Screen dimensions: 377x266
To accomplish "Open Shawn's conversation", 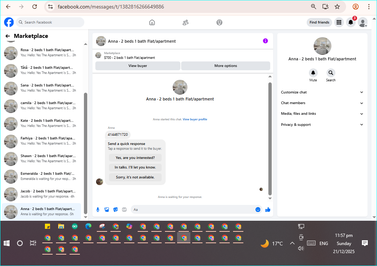I will coord(42,159).
